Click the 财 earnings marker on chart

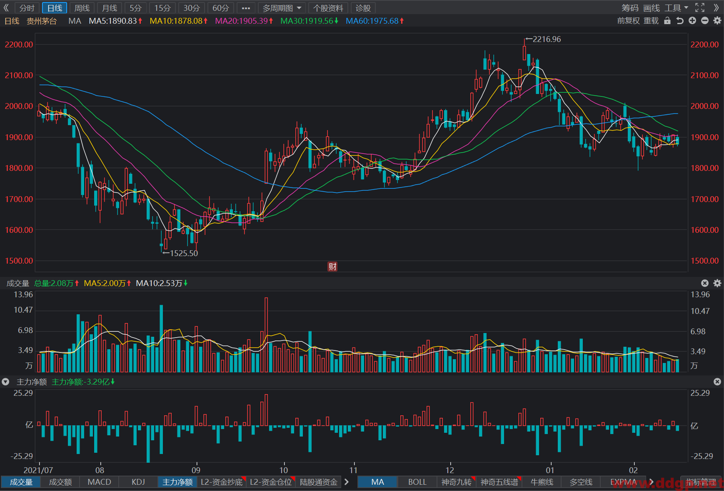point(332,266)
